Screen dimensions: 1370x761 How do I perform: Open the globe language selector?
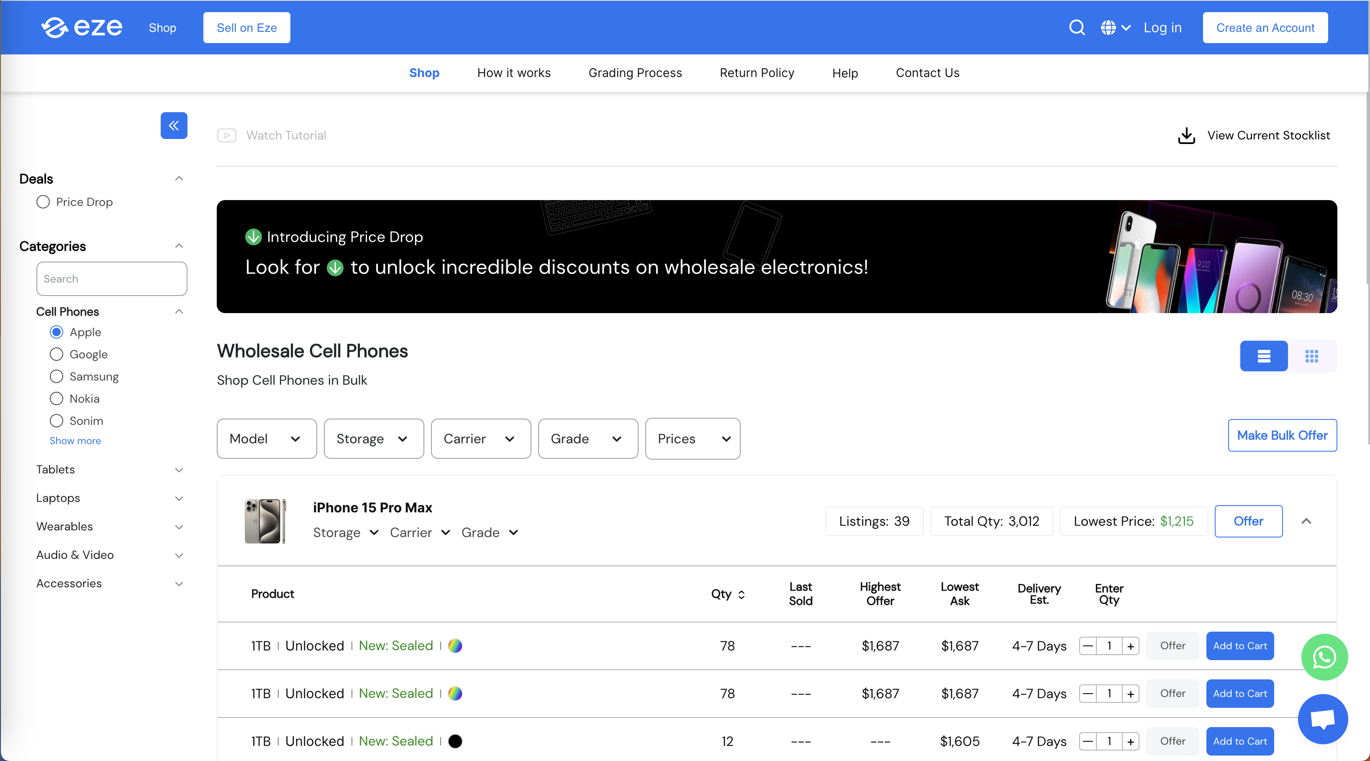coord(1115,28)
